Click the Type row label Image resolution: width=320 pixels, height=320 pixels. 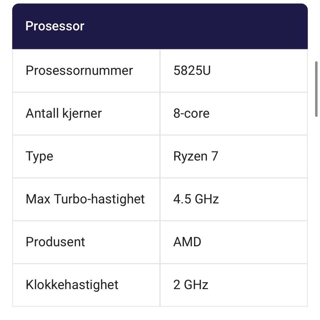tap(39, 157)
